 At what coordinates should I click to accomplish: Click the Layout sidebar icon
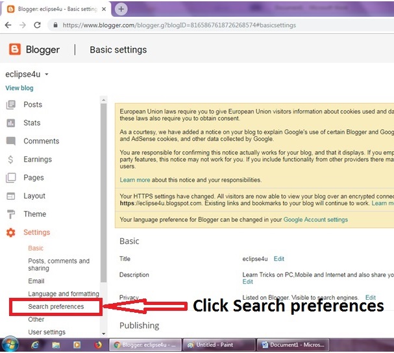(11, 196)
